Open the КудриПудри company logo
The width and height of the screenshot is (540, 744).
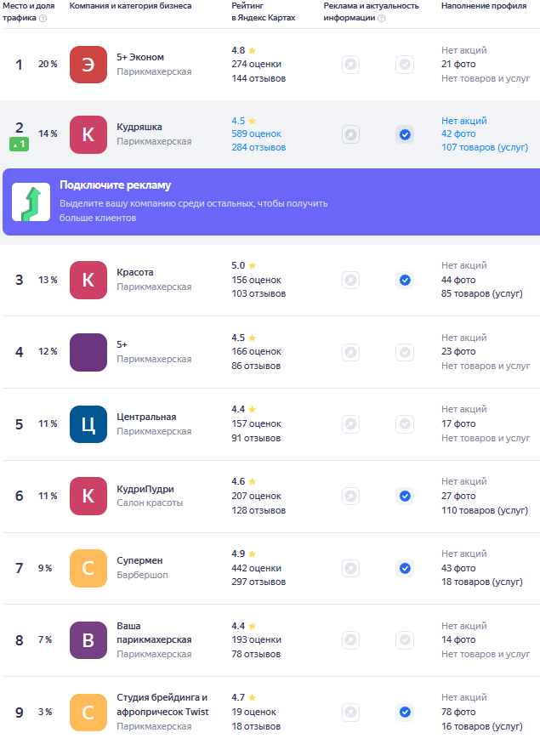click(88, 497)
